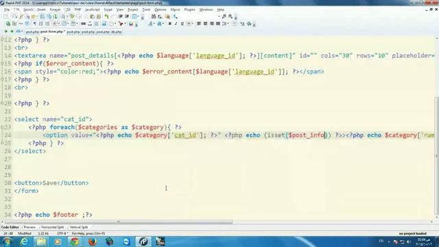Image resolution: width=439 pixels, height=247 pixels.
Task: Switch to the Vertical Split tab
Action: point(79,227)
